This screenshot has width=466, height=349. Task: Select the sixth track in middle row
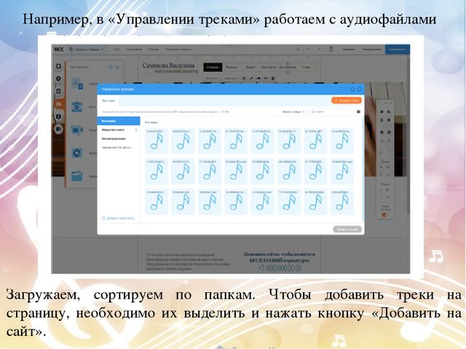click(289, 172)
